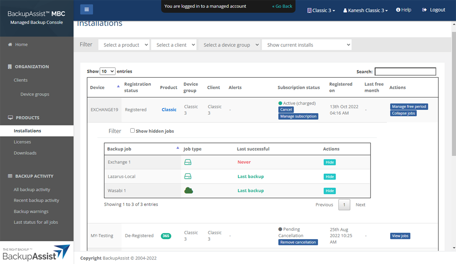This screenshot has width=456, height=264.
Task: Open the Select a client dropdown
Action: pyautogui.click(x=174, y=45)
